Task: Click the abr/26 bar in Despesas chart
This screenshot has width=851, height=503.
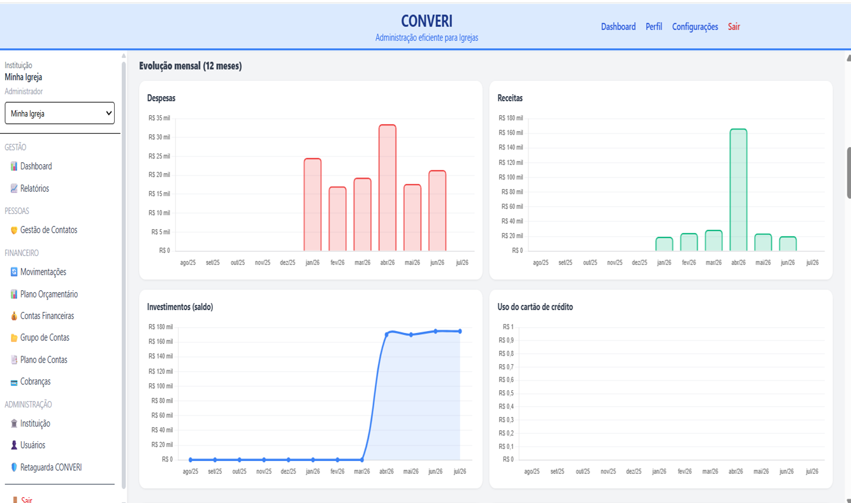Action: pos(388,188)
